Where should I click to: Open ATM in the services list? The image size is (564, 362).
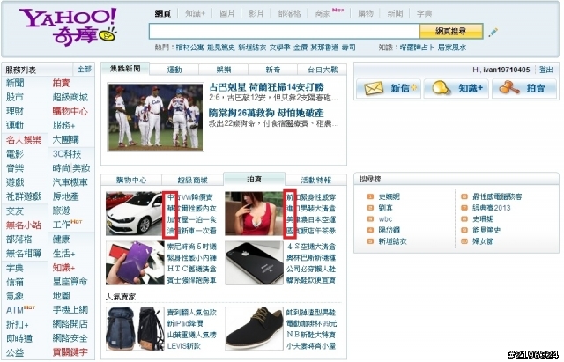click(15, 310)
